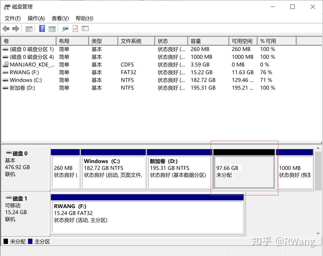
Task: Toggle the console tree pane icon
Action: pos(29,28)
